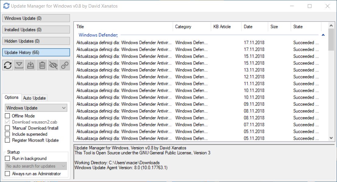Sort by Date column header
This screenshot has height=182, width=337.
[x=255, y=27]
